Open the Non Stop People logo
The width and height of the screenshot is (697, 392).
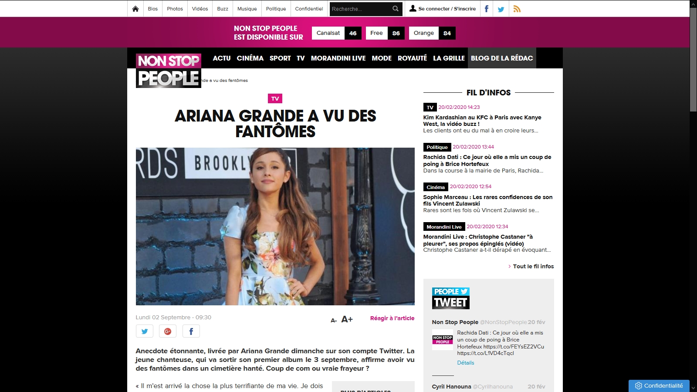pyautogui.click(x=169, y=71)
